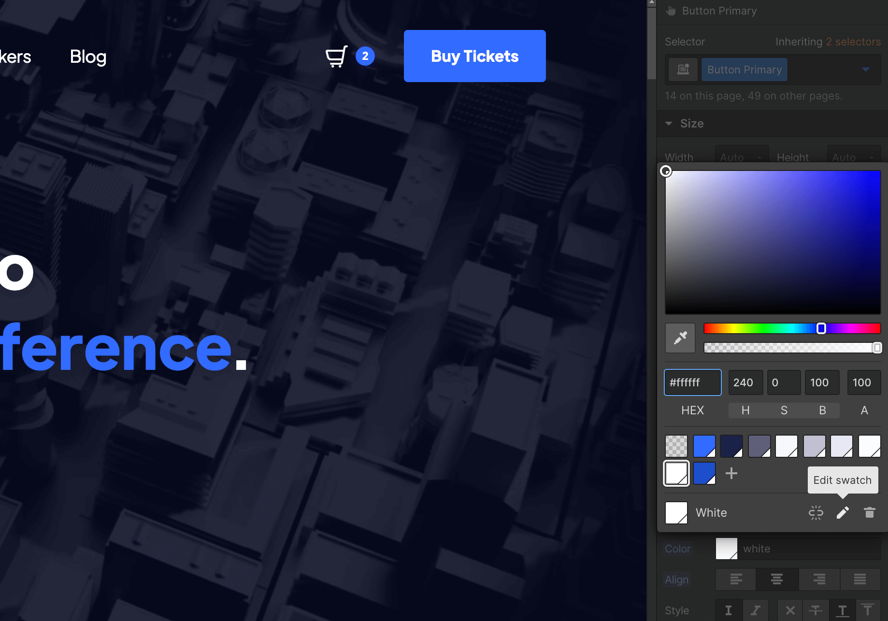
Task: Click inside the #ffffff hex input field
Action: [692, 382]
